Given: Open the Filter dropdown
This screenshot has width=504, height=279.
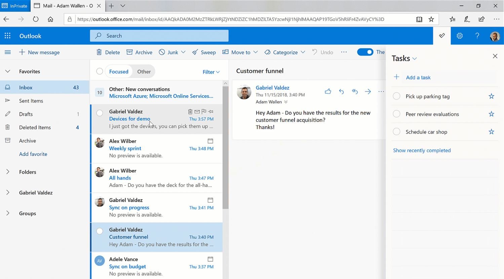Looking at the screenshot, I should [211, 72].
